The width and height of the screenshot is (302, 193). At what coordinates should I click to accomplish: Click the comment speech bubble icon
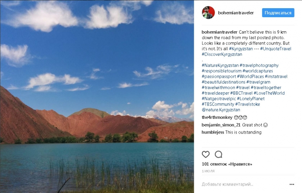218,154
